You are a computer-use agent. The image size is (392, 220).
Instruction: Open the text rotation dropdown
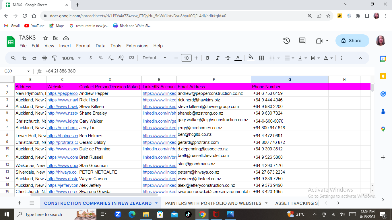point(328,58)
